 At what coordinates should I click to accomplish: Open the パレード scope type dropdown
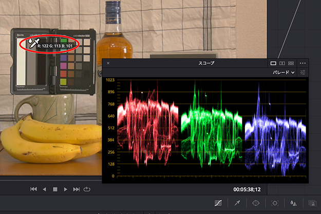(283, 73)
